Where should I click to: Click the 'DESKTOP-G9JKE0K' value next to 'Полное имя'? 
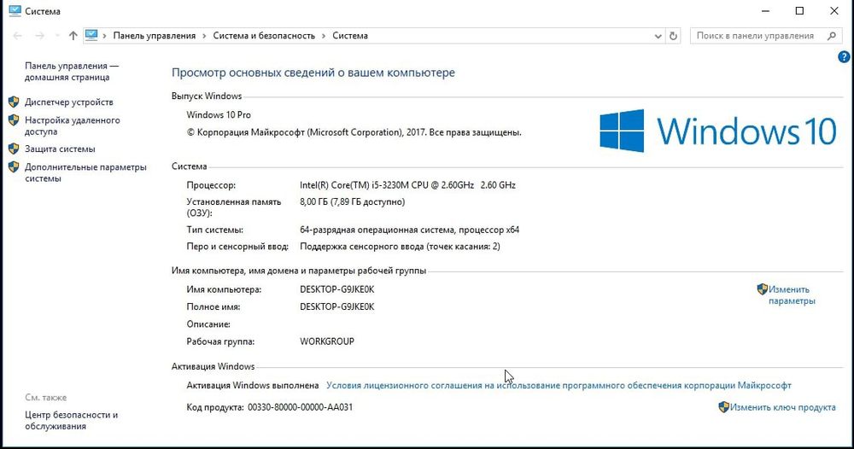click(337, 307)
